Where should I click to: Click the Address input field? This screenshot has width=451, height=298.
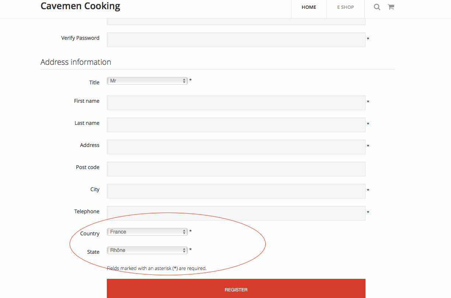(236, 147)
